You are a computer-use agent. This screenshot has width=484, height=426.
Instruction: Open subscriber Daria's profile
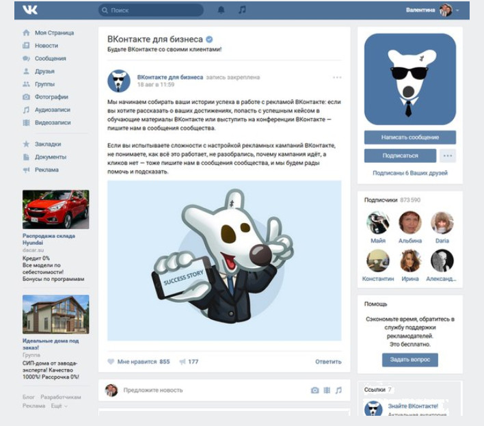(442, 222)
